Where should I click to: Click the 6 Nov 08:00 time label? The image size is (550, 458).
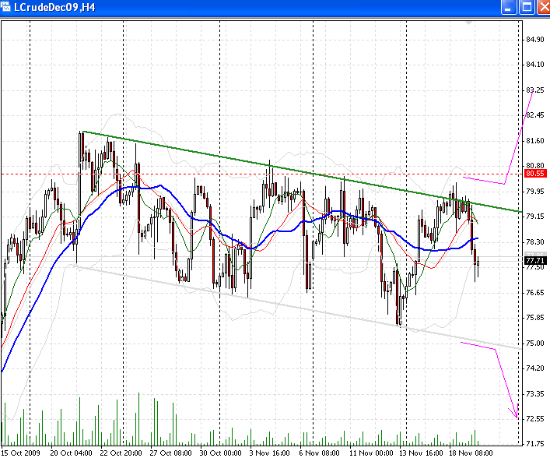pyautogui.click(x=319, y=453)
